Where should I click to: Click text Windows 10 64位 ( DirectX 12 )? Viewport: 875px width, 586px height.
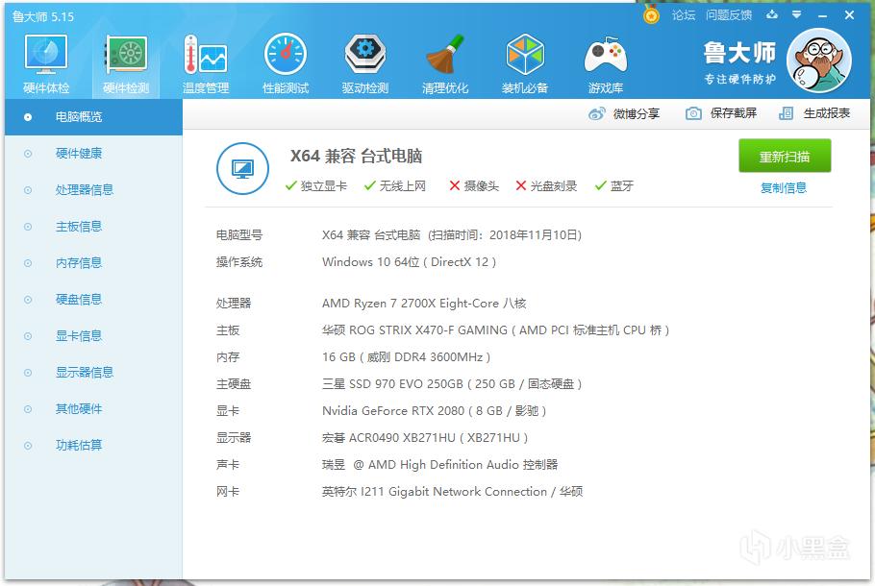409,262
